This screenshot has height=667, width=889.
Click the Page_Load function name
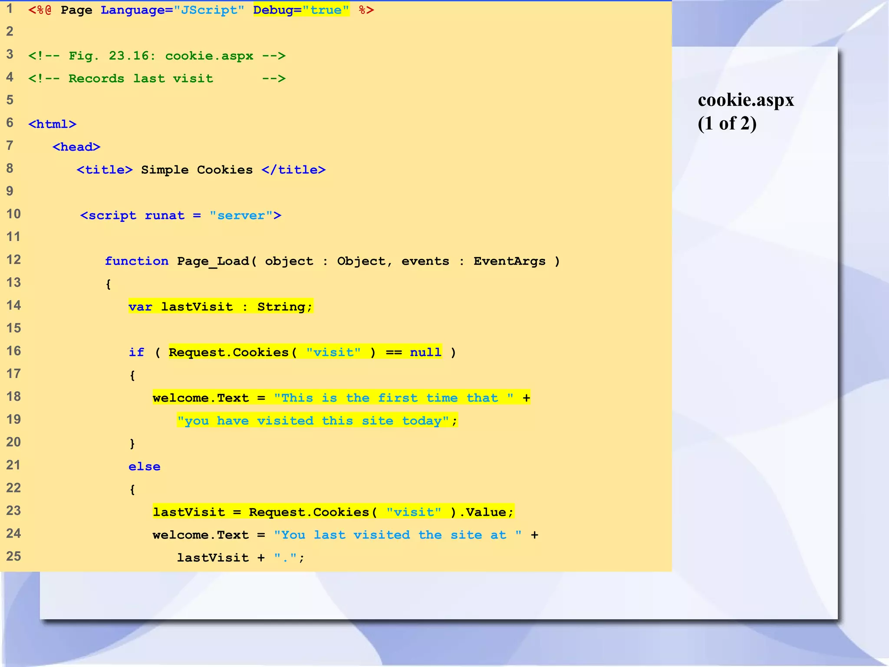pos(213,261)
